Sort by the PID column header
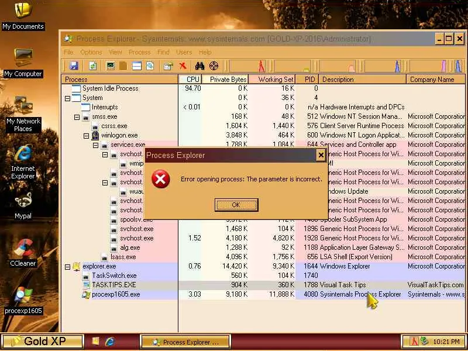 pos(307,80)
